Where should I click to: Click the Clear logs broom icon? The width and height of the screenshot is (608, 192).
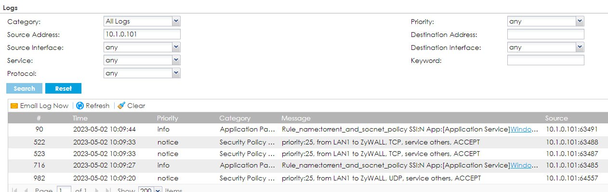(x=121, y=106)
